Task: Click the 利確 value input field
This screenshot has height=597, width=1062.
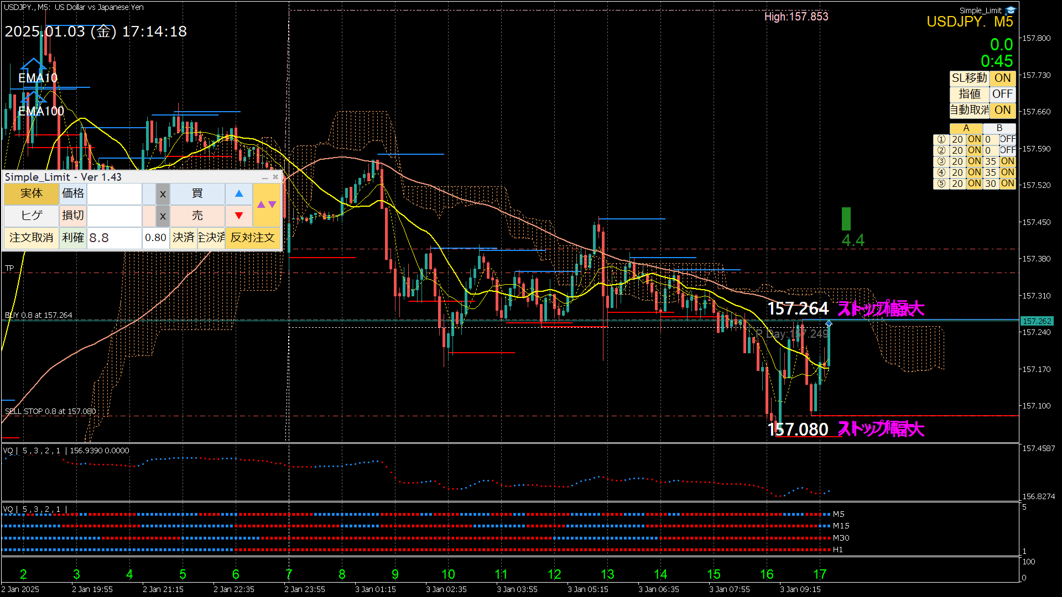Action: pyautogui.click(x=114, y=238)
